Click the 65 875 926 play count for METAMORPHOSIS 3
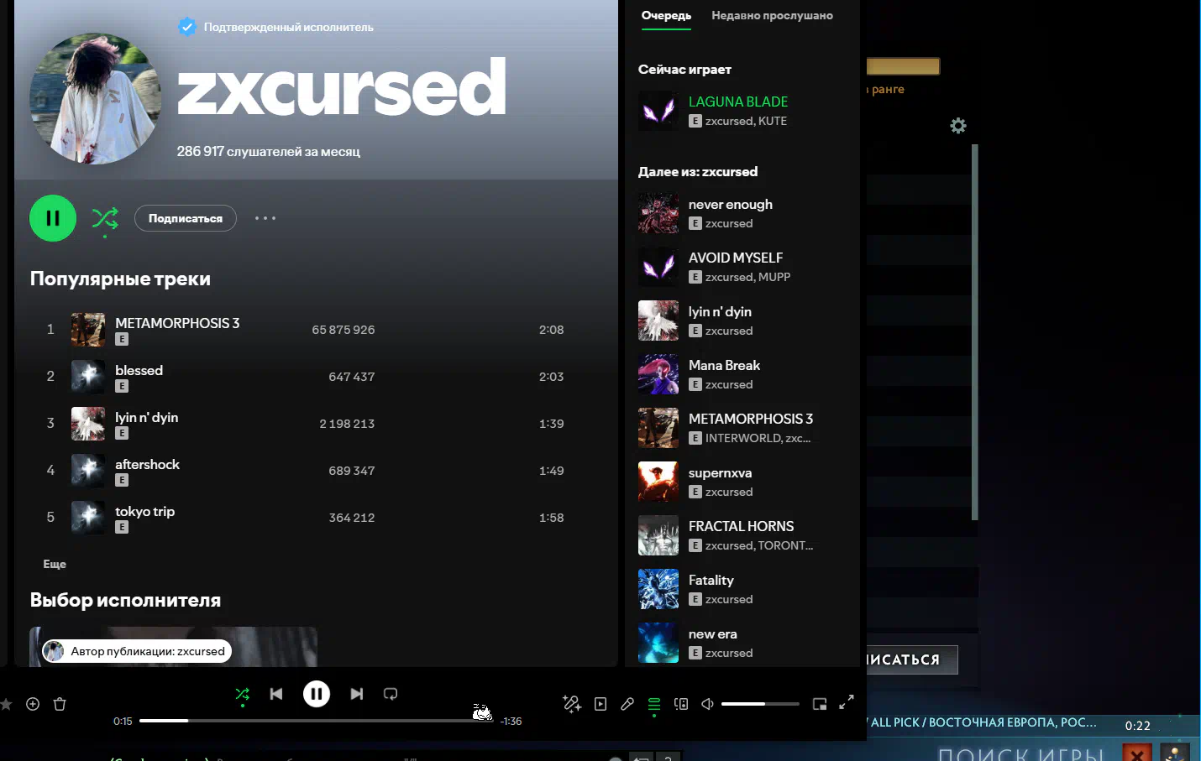This screenshot has height=761, width=1201. [x=344, y=330]
